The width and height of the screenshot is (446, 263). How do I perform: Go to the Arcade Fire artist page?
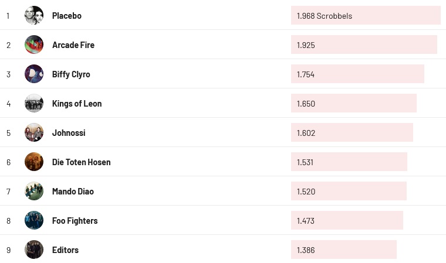[73, 45]
